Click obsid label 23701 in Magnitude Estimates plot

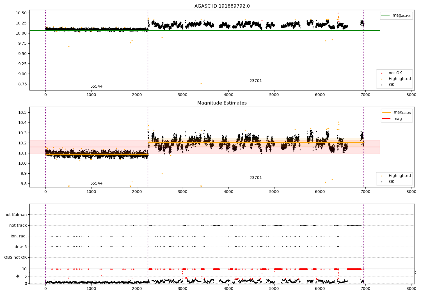pos(256,178)
